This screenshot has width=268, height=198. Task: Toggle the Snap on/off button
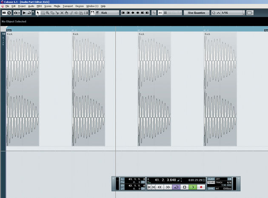[x=160, y=13]
